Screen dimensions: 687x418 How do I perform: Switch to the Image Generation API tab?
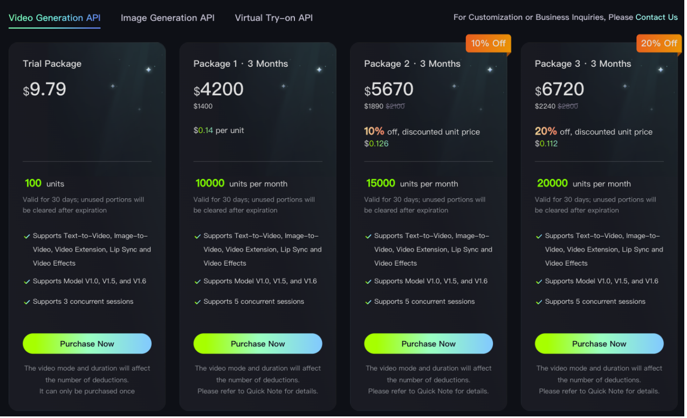[168, 18]
